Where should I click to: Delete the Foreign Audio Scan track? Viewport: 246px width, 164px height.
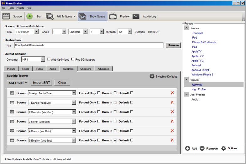172,93
